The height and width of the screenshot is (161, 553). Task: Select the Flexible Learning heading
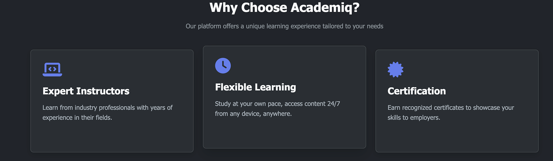coord(255,87)
